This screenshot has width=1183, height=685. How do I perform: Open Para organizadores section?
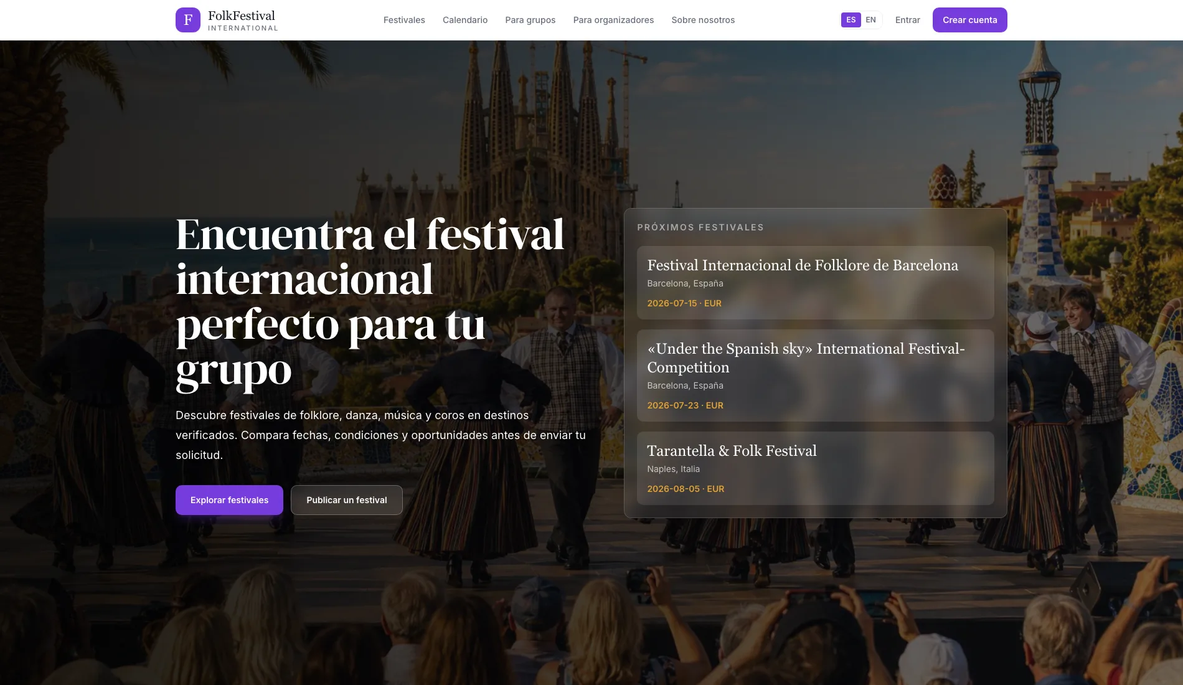point(613,20)
